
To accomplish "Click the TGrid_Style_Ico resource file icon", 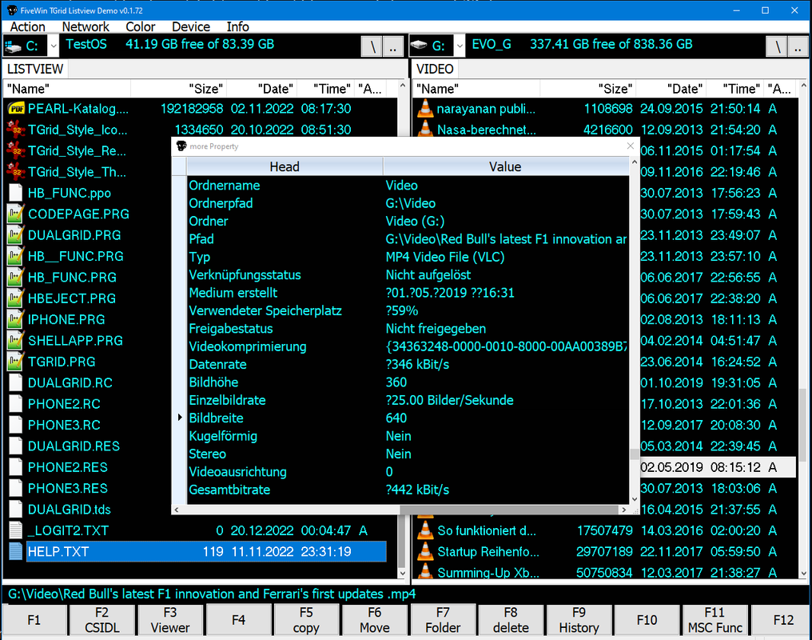I will [x=16, y=130].
